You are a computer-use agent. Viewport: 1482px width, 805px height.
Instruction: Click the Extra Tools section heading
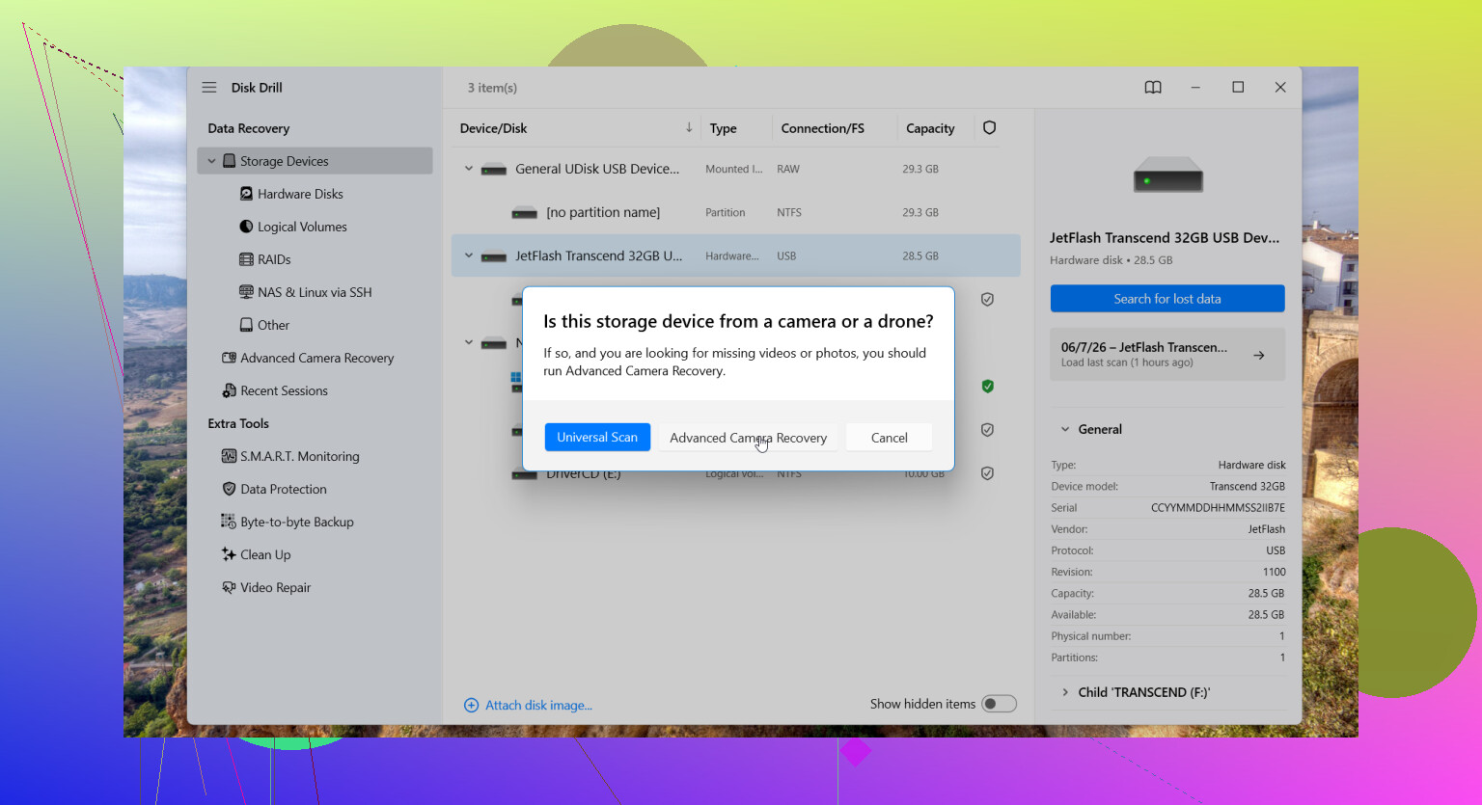238,423
